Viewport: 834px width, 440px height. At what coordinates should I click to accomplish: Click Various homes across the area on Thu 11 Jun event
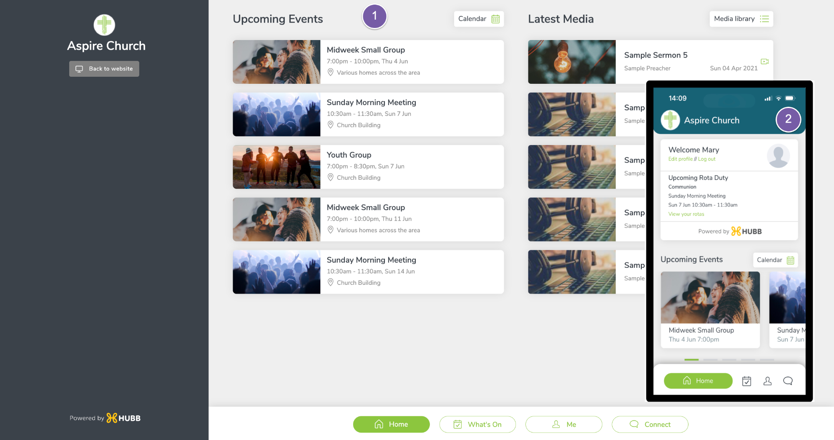point(378,230)
